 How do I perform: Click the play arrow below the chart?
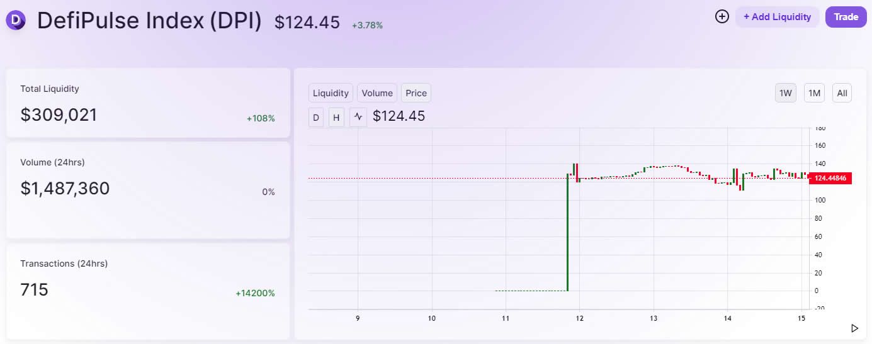point(854,328)
